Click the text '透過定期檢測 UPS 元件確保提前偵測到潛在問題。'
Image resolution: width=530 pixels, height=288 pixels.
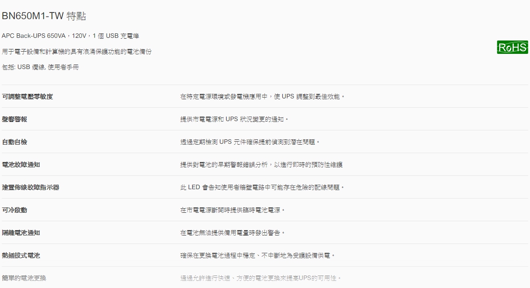pos(250,142)
